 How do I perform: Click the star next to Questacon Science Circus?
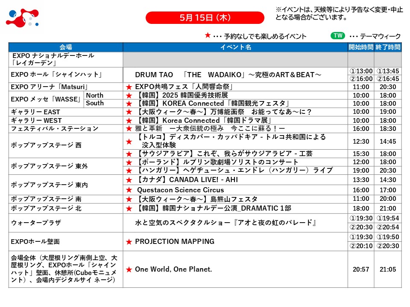tap(129, 190)
